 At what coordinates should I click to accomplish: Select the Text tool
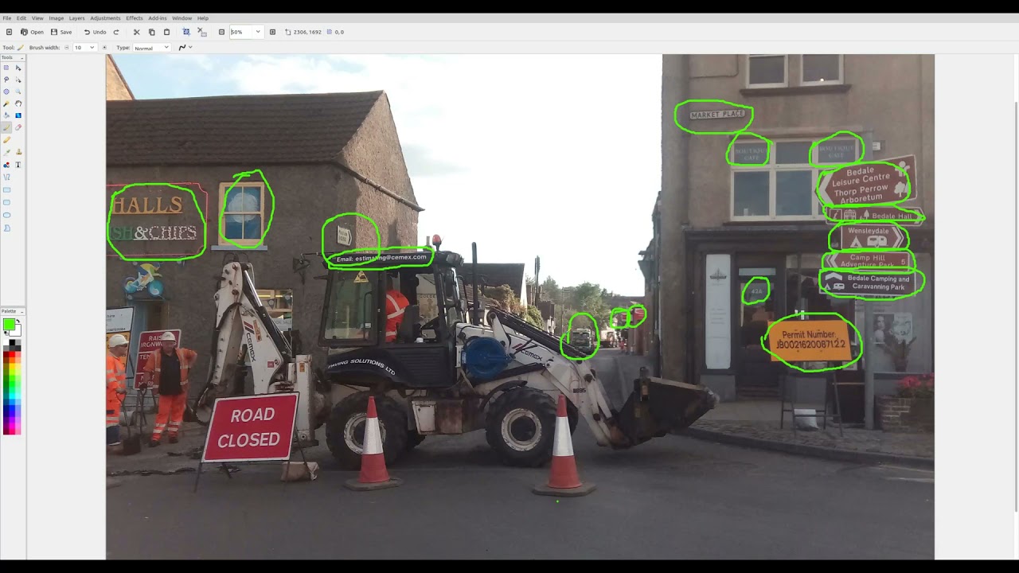pyautogui.click(x=18, y=165)
